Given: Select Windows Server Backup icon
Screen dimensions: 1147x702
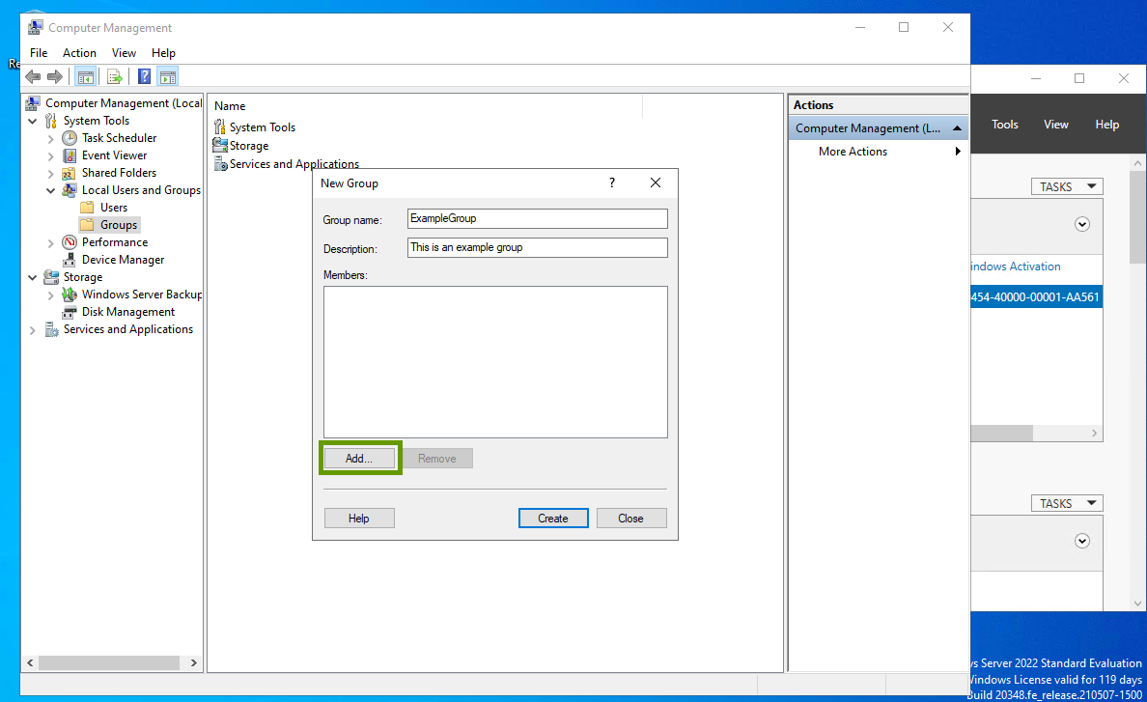Looking at the screenshot, I should click(x=70, y=295).
